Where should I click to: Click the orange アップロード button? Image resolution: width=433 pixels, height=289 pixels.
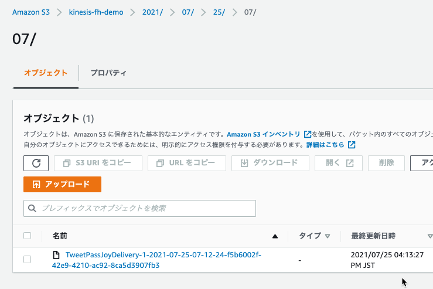(63, 184)
